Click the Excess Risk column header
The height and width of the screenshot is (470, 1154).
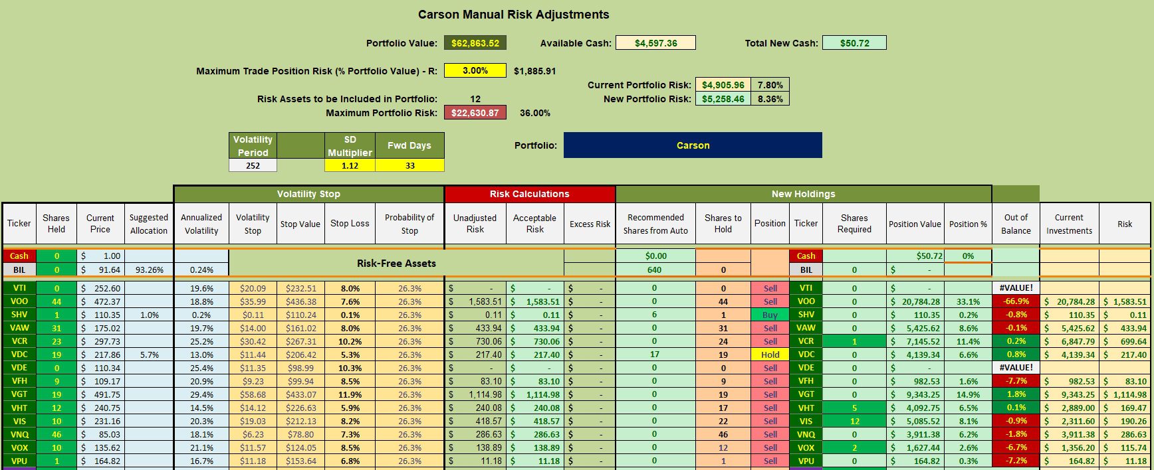tap(590, 224)
